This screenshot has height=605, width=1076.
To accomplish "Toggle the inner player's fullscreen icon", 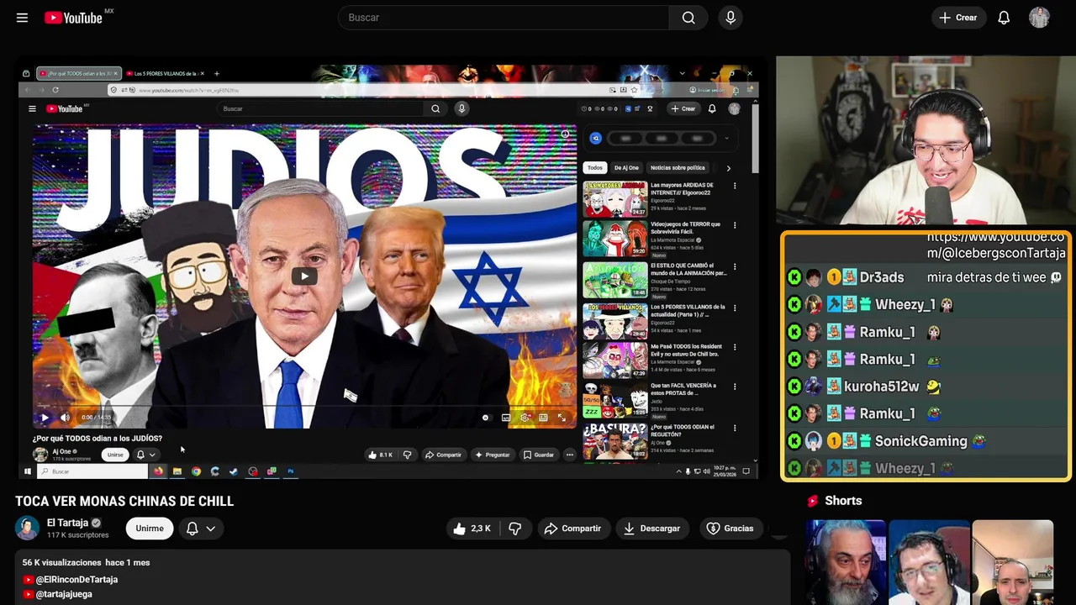I will pos(562,418).
